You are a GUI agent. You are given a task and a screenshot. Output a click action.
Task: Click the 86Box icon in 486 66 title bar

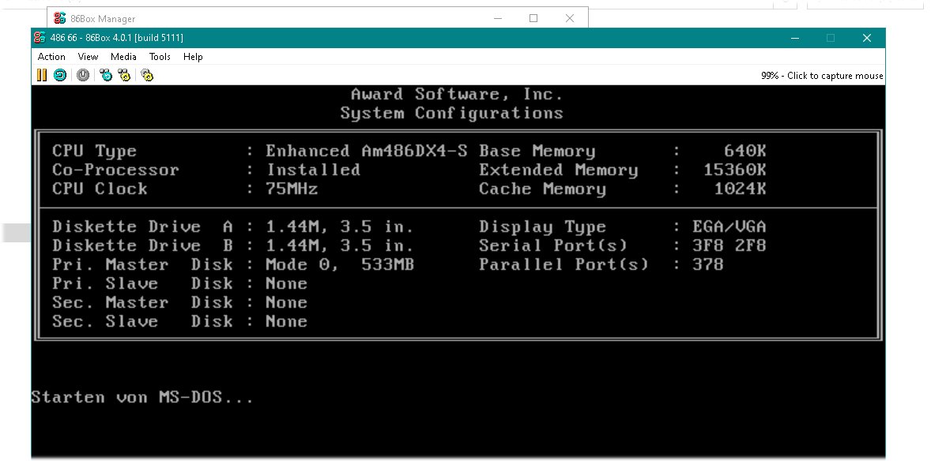tap(40, 37)
